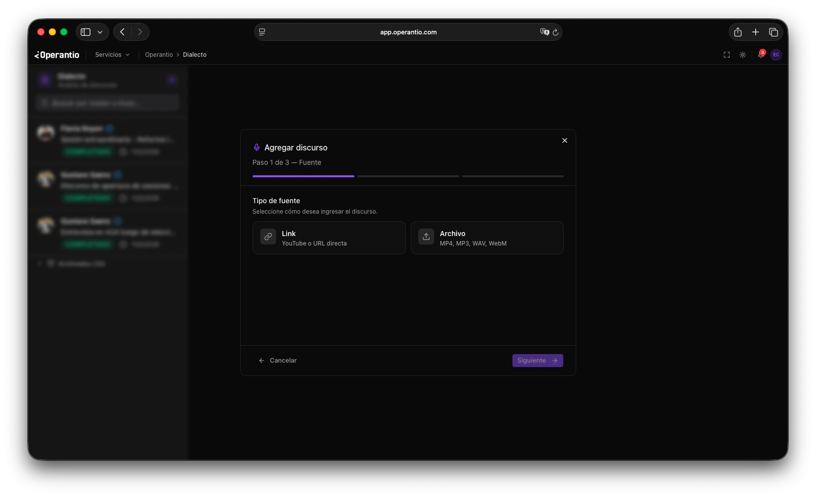Open notifications bell

[761, 55]
